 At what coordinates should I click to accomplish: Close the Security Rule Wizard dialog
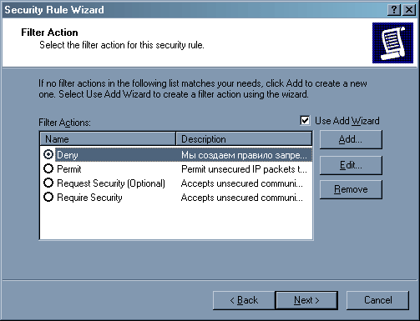coord(409,10)
